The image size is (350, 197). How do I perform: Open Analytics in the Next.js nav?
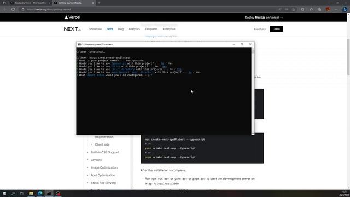[x=134, y=29]
